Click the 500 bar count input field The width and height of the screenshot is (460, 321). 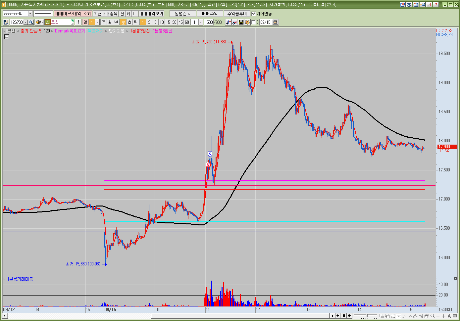(x=209, y=22)
